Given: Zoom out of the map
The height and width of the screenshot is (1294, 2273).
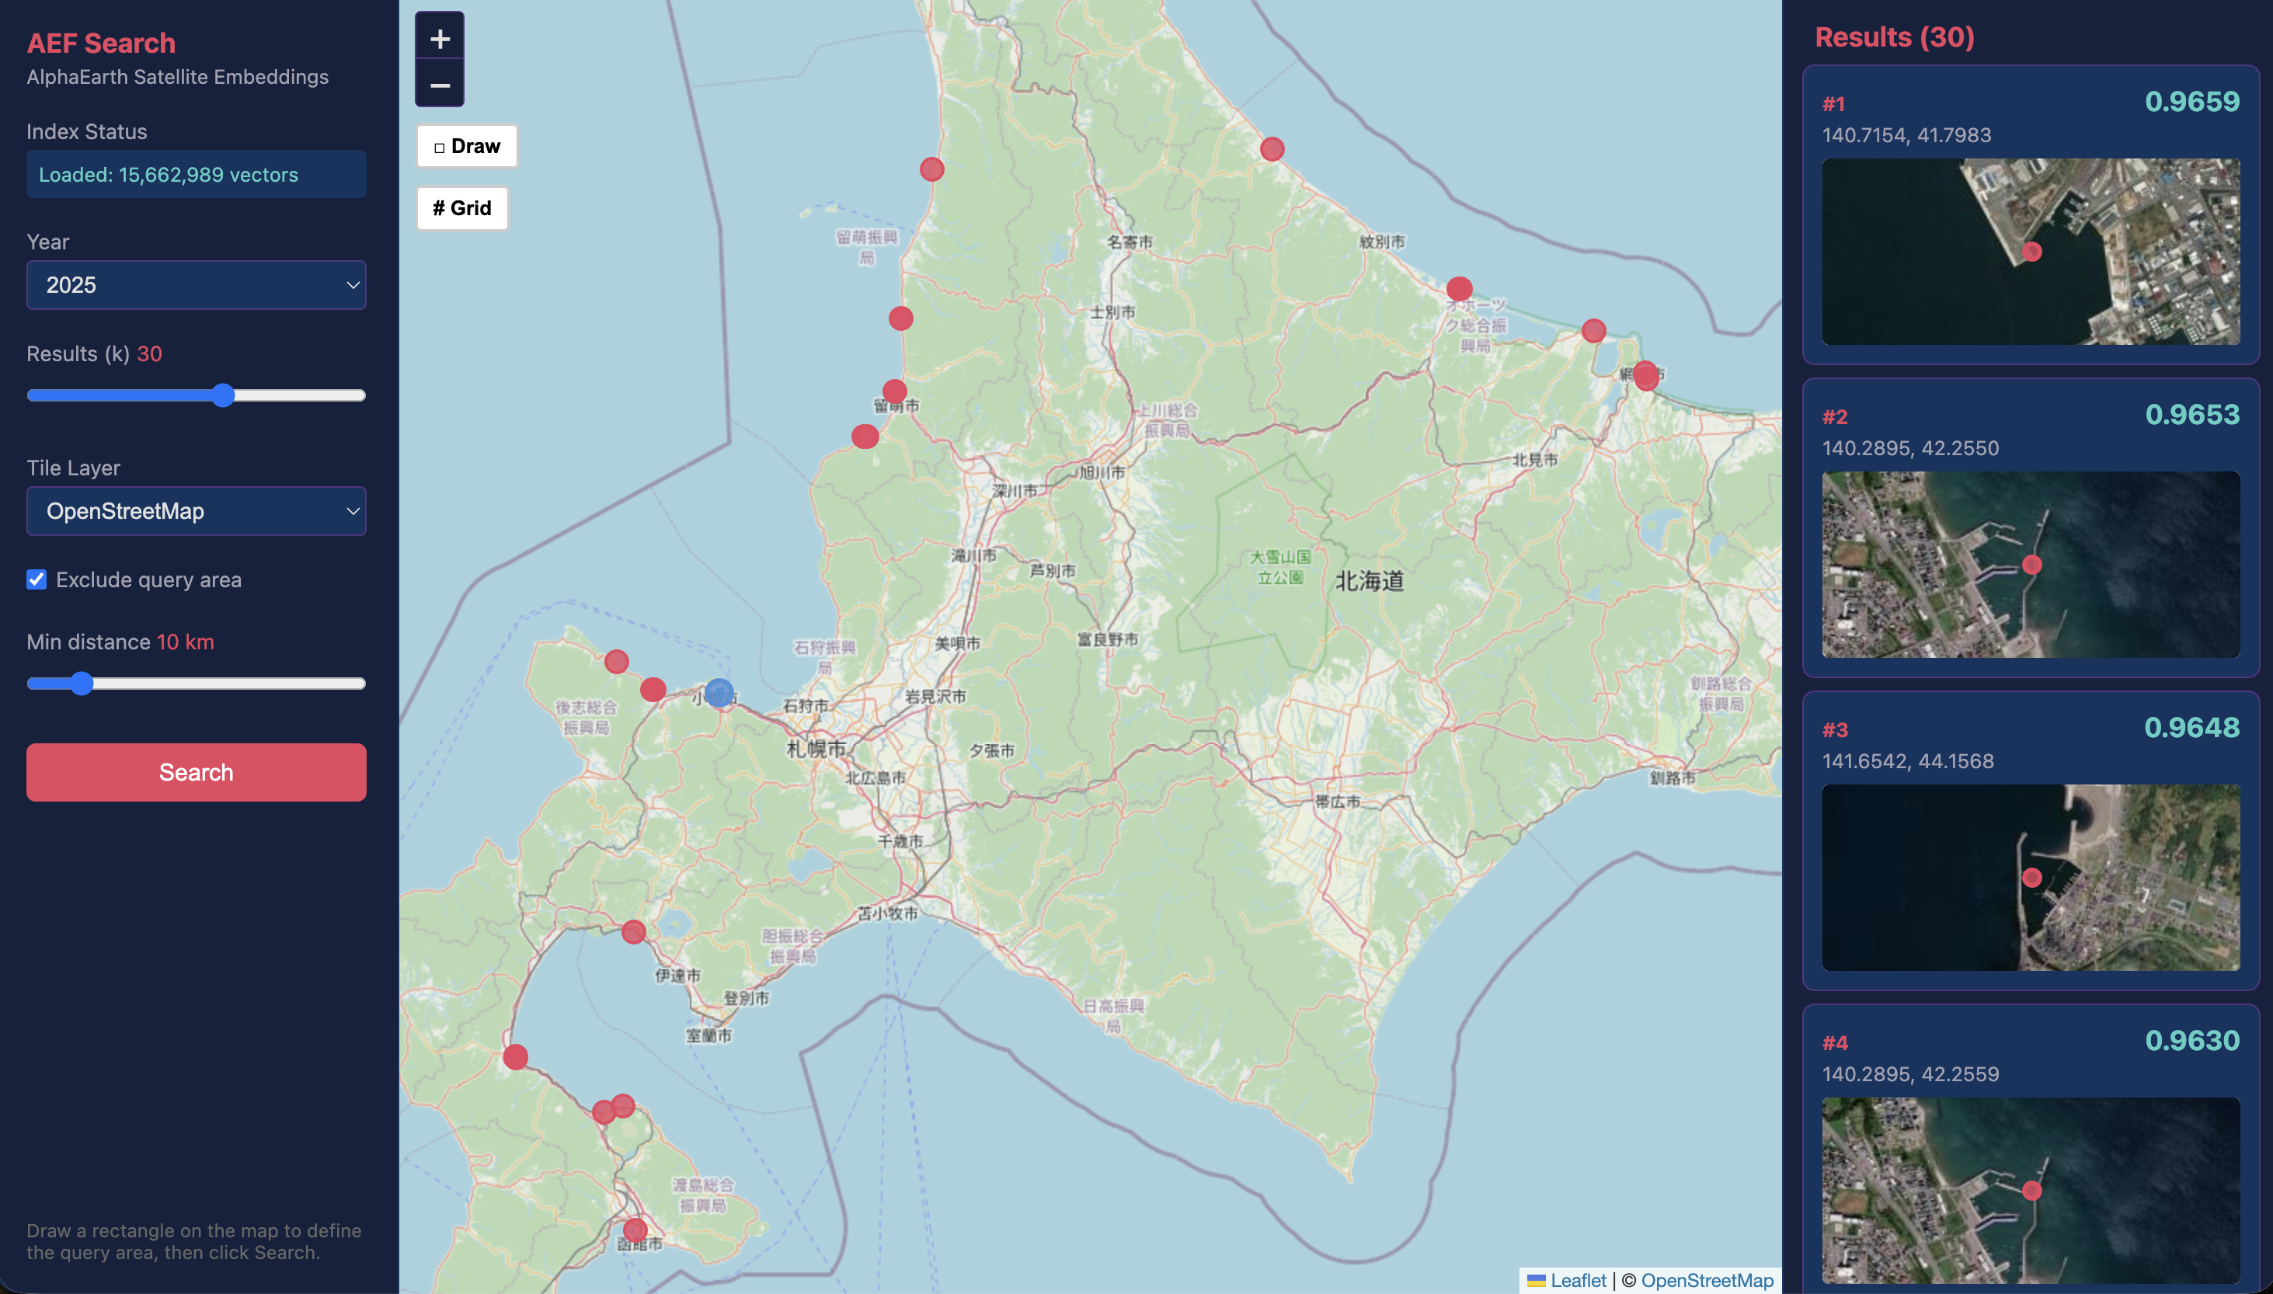Looking at the screenshot, I should click(x=440, y=85).
